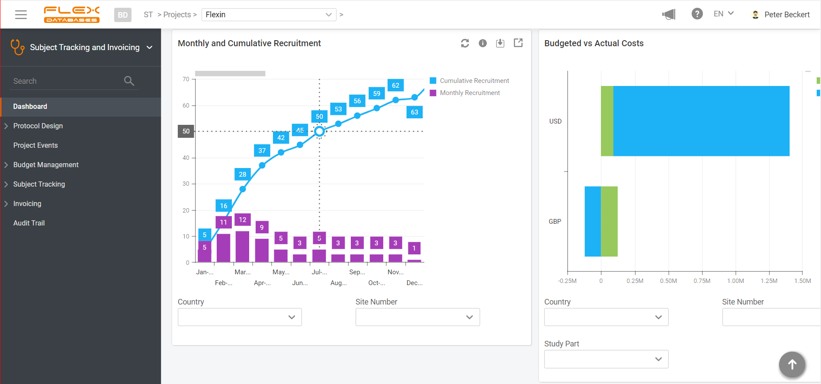The height and width of the screenshot is (384, 821).
Task: Open Country dropdown under recruitment chart
Action: point(240,317)
